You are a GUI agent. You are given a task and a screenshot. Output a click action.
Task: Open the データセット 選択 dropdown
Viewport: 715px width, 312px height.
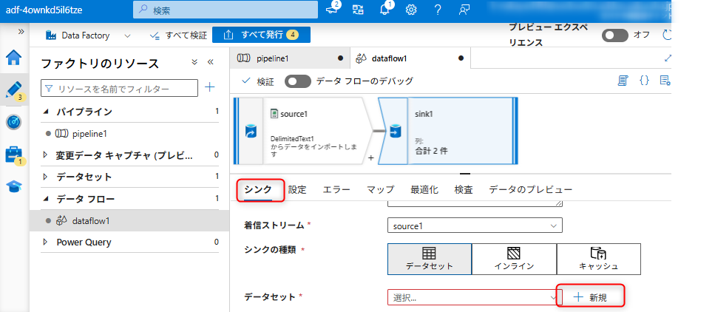[475, 297]
